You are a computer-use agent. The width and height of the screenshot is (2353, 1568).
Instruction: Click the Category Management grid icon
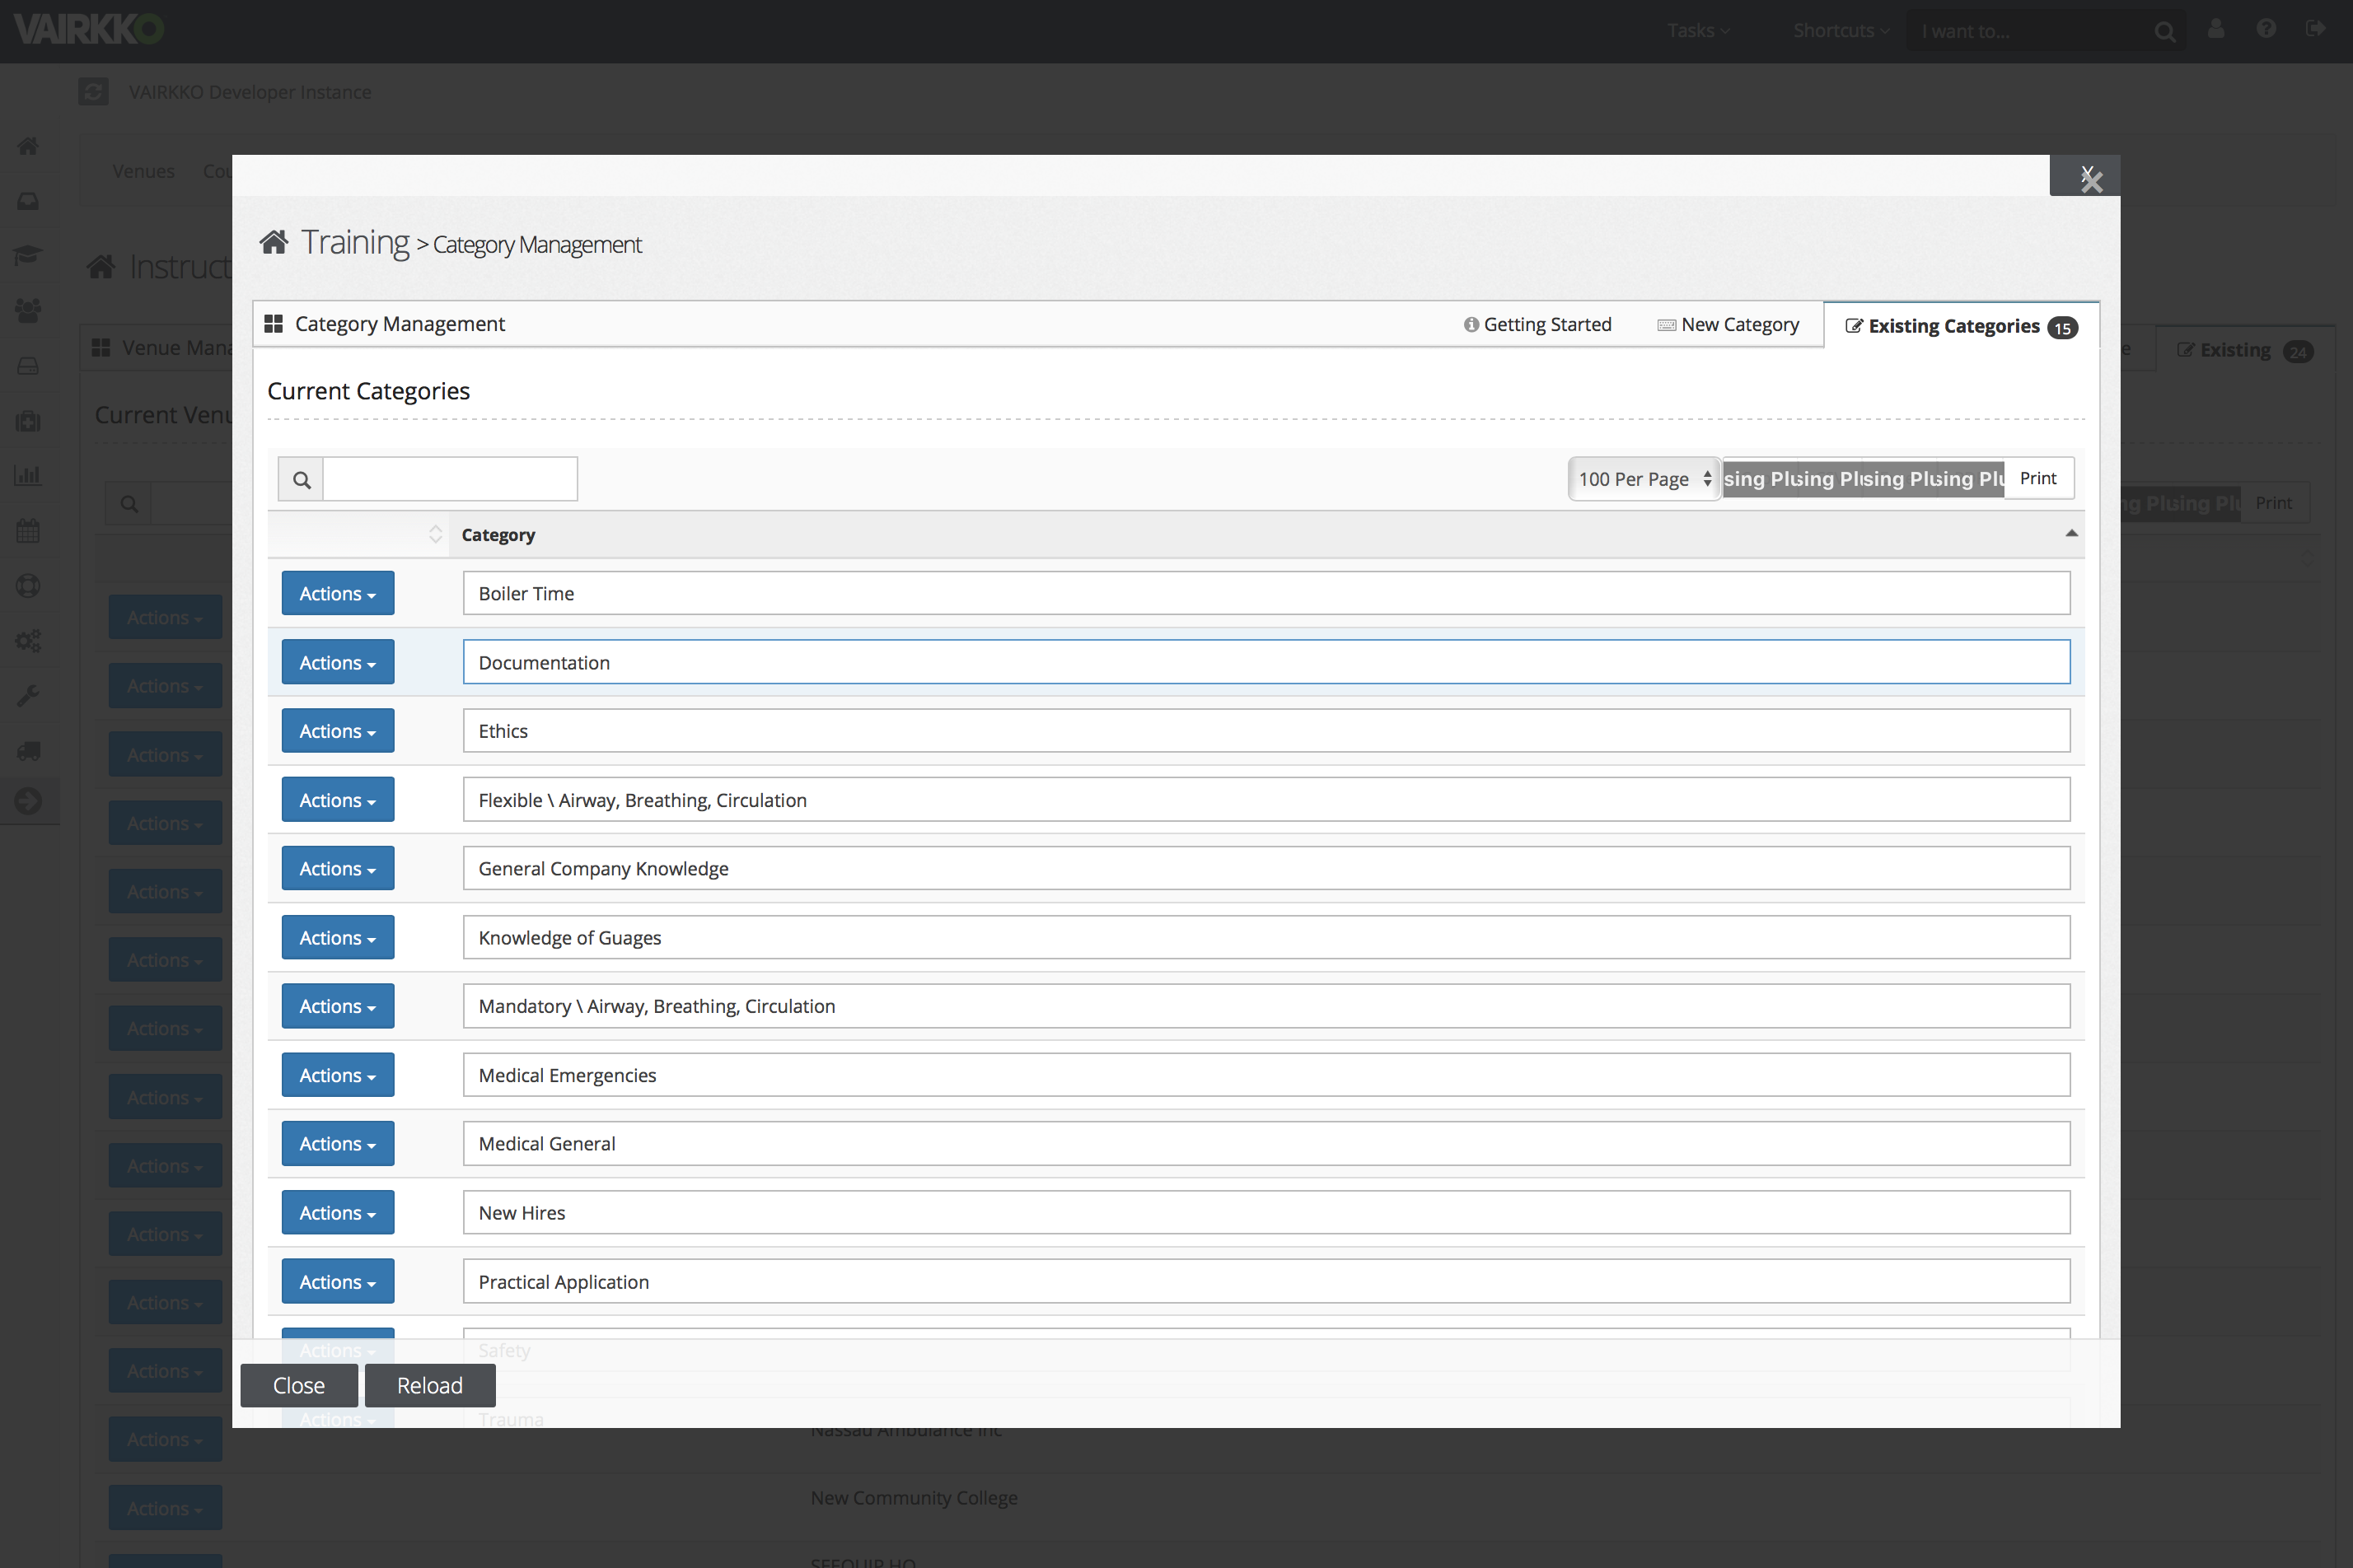coord(274,324)
